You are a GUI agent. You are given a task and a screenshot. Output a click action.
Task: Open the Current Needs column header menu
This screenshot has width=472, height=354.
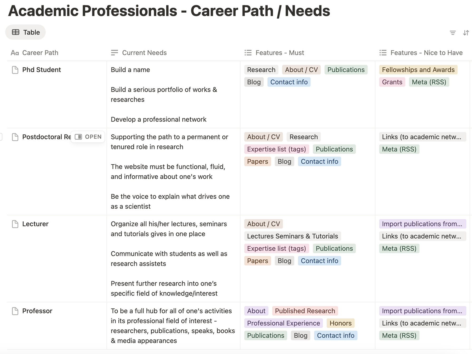point(144,53)
